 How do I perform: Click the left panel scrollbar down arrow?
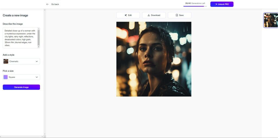coord(45,134)
